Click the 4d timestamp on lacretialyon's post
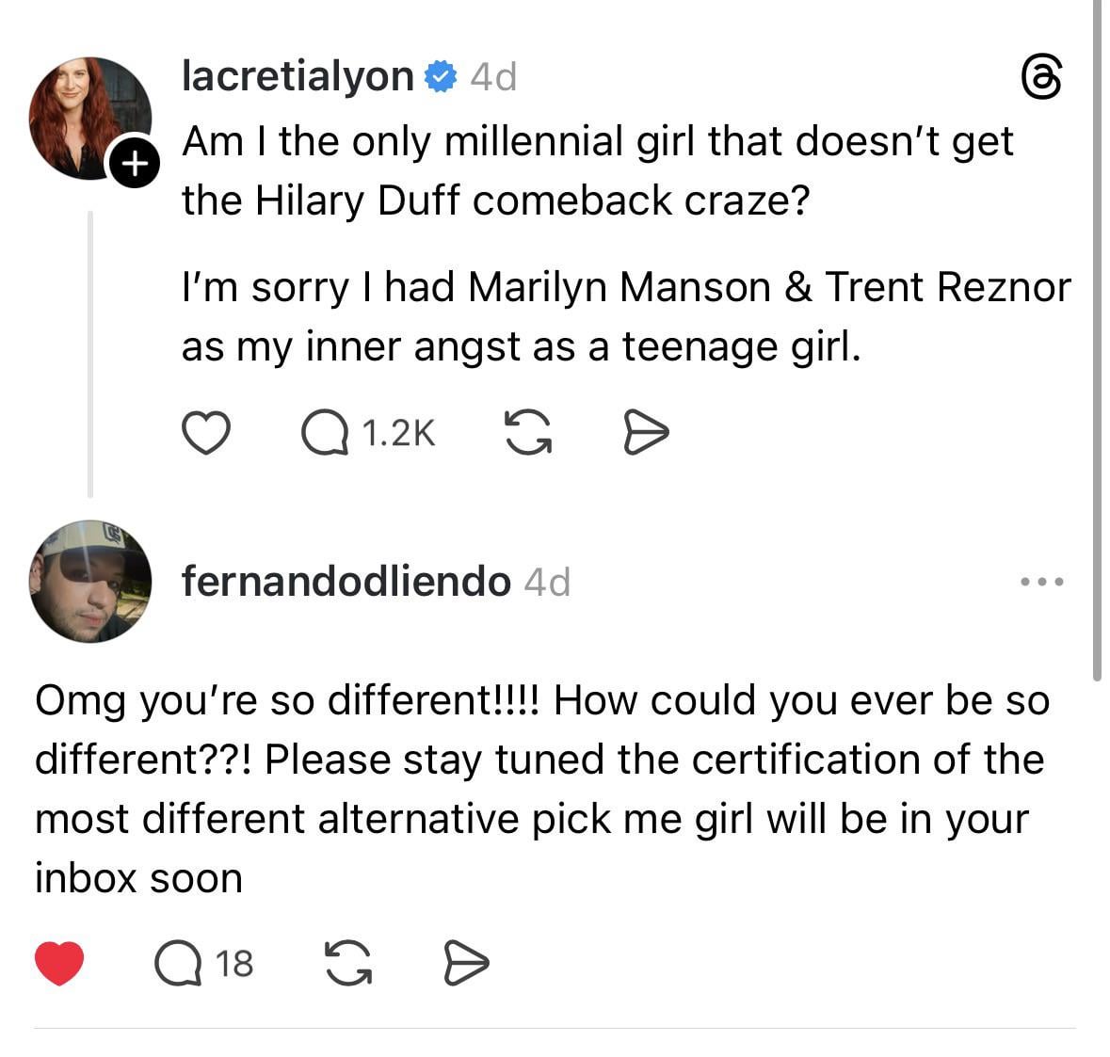This screenshot has height=1057, width=1110. [x=493, y=76]
